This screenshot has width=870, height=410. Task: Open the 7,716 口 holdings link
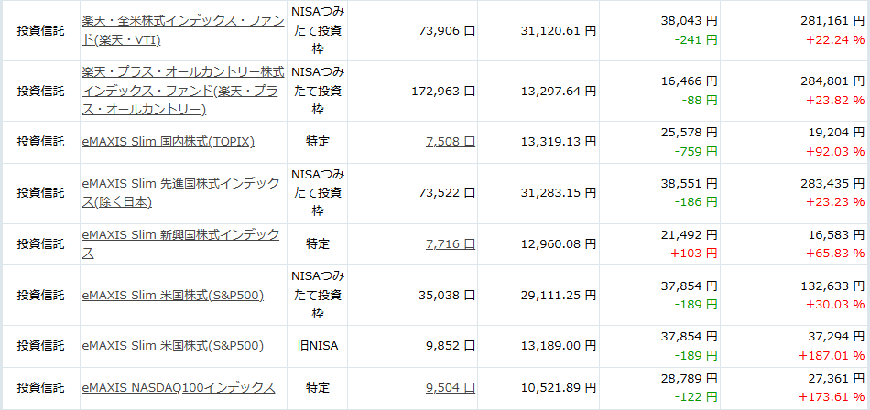click(x=450, y=244)
